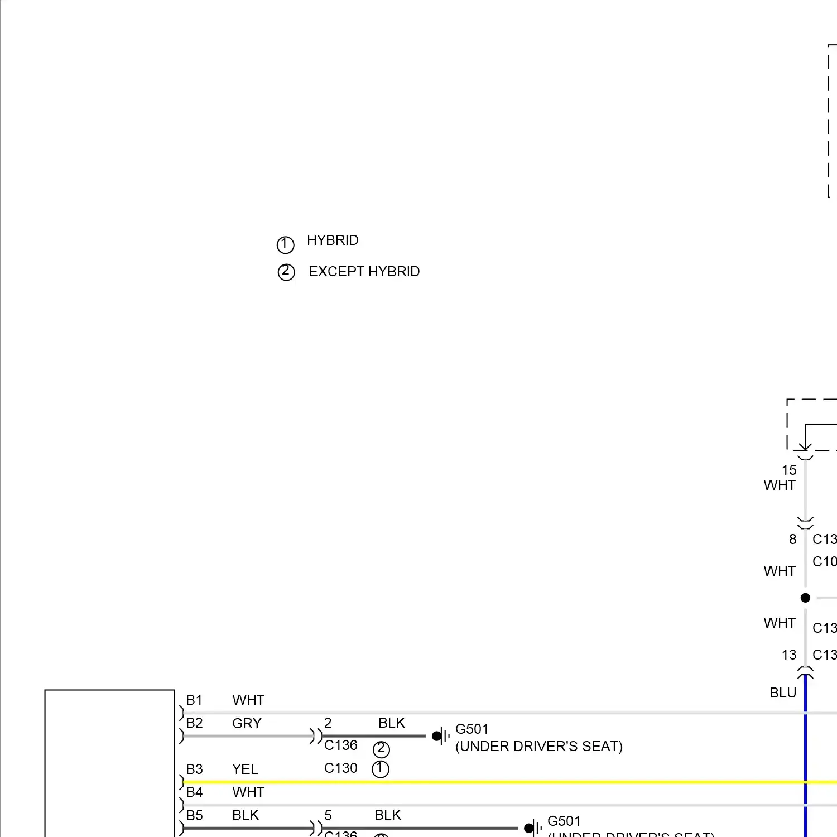Click upper G501 ground label

click(x=472, y=729)
